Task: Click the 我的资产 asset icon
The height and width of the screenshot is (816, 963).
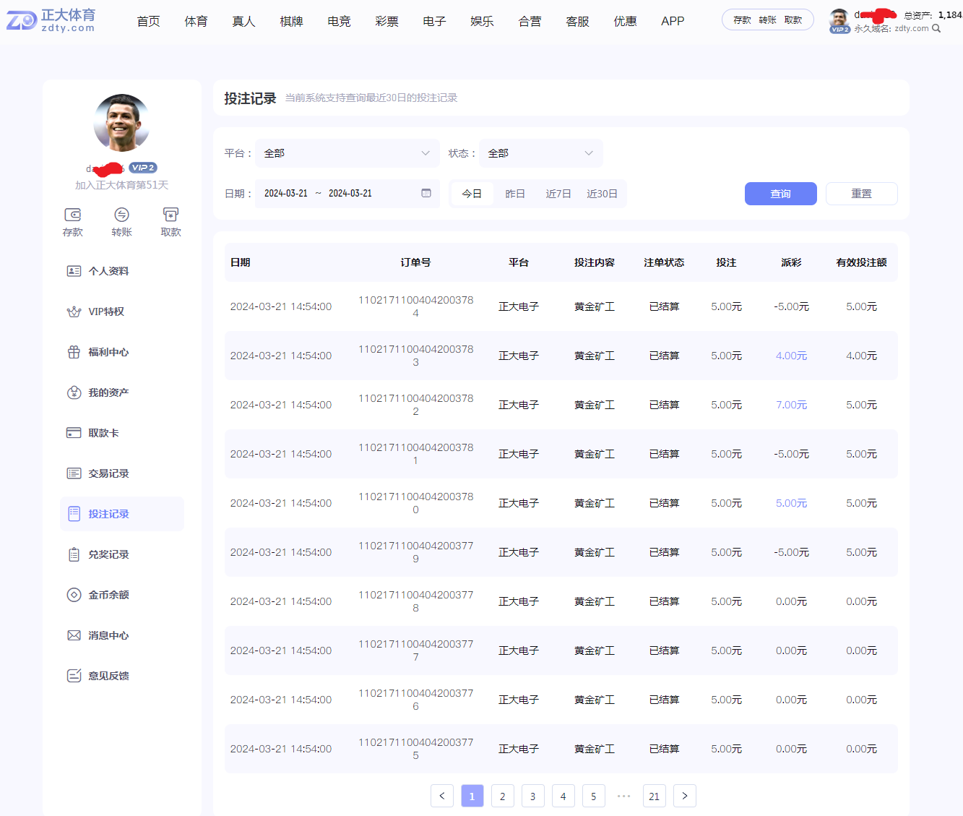Action: tap(74, 392)
